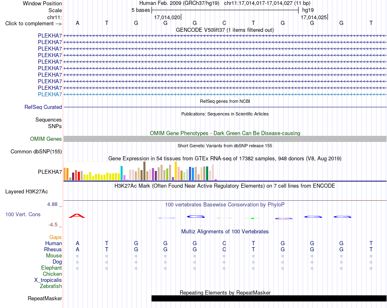Screen dimensions: 387x308
Task: Click the A base in the Rhesus row
Action: point(77,249)
